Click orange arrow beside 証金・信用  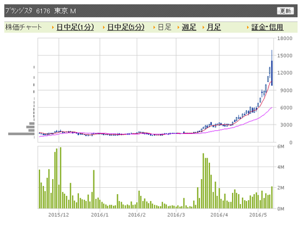click(x=248, y=28)
